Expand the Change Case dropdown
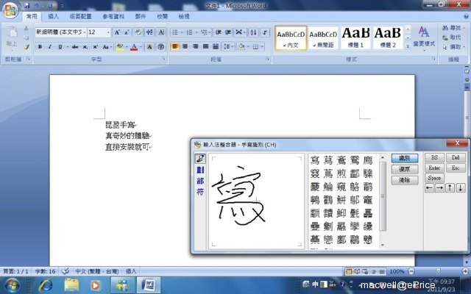The height and width of the screenshot is (294, 471). click(111, 47)
